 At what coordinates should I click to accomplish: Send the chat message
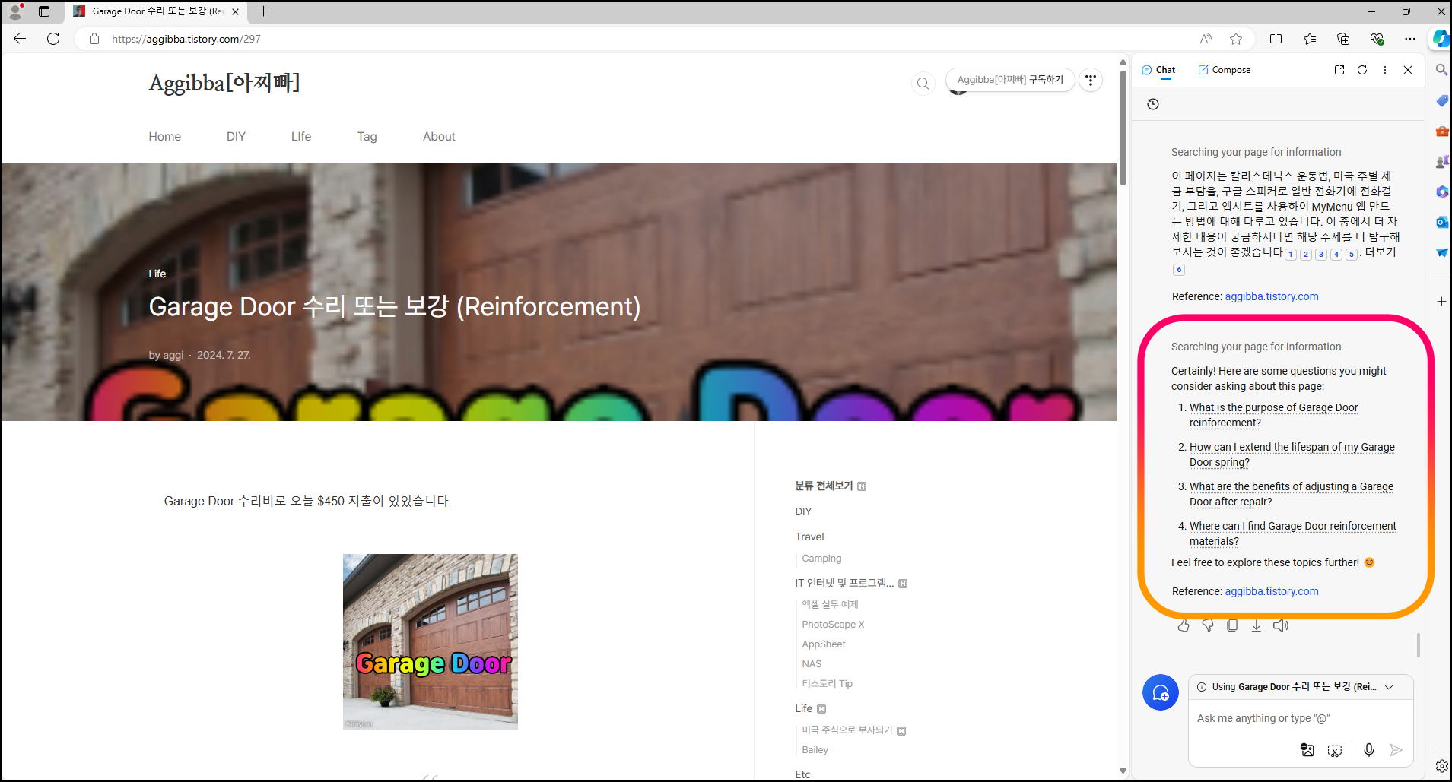[x=1396, y=750]
